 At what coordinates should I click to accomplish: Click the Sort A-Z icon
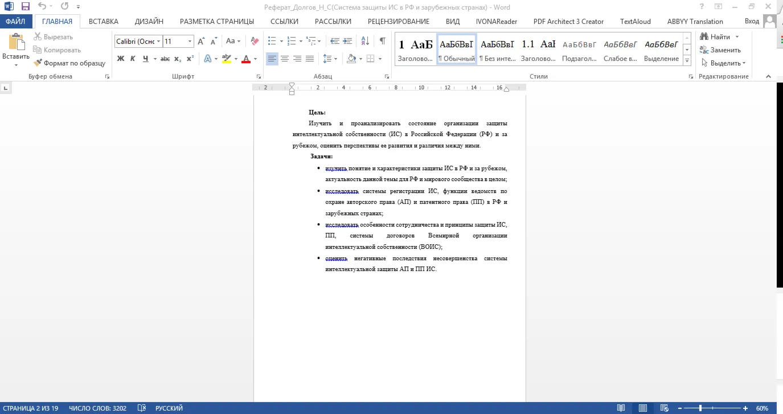pos(365,41)
